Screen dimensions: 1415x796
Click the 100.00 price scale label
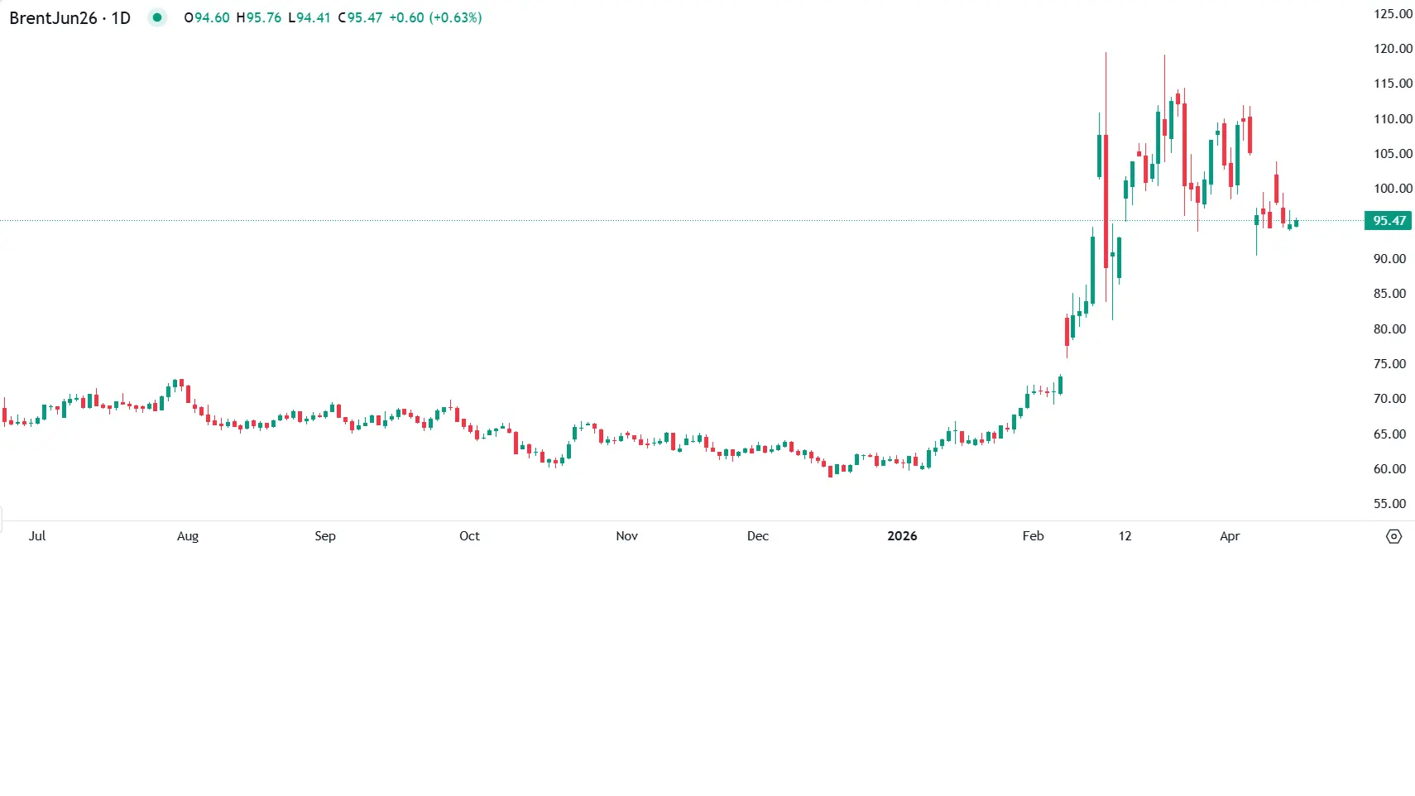[x=1393, y=189]
